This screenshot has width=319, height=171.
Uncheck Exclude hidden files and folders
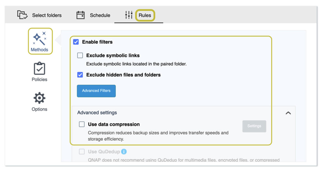(x=80, y=75)
